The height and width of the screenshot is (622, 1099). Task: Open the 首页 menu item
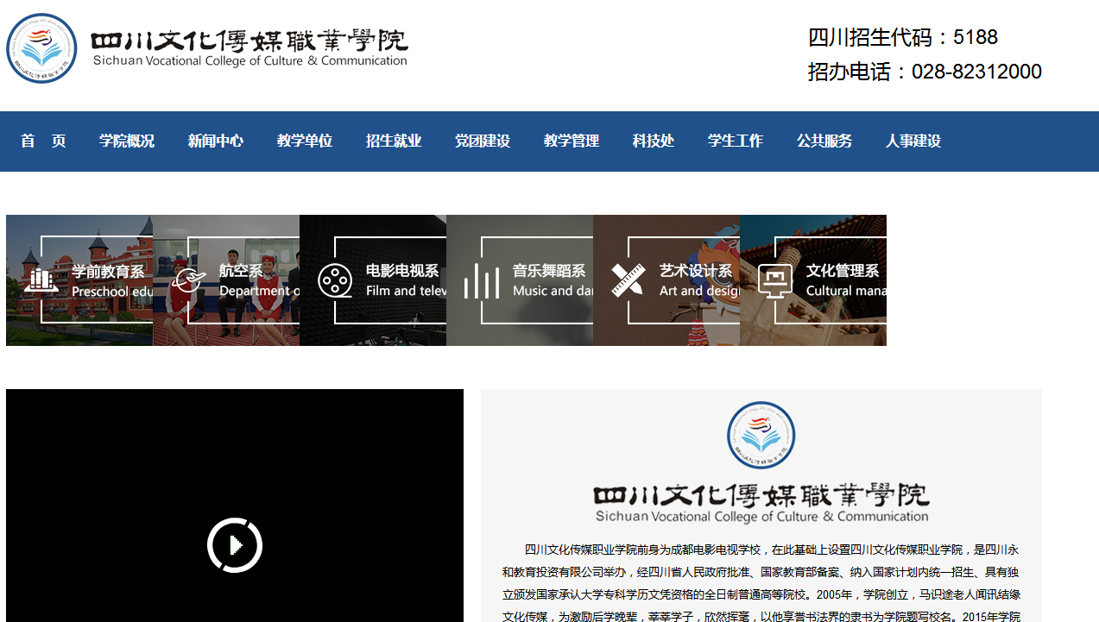pyautogui.click(x=43, y=141)
